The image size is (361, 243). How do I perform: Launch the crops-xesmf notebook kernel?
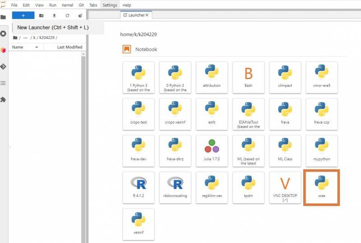(x=175, y=114)
